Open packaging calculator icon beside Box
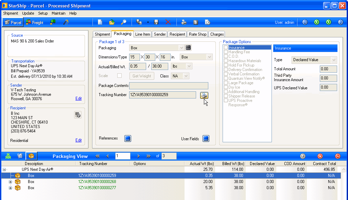Viewport: 348px width, 200px height. click(x=188, y=48)
